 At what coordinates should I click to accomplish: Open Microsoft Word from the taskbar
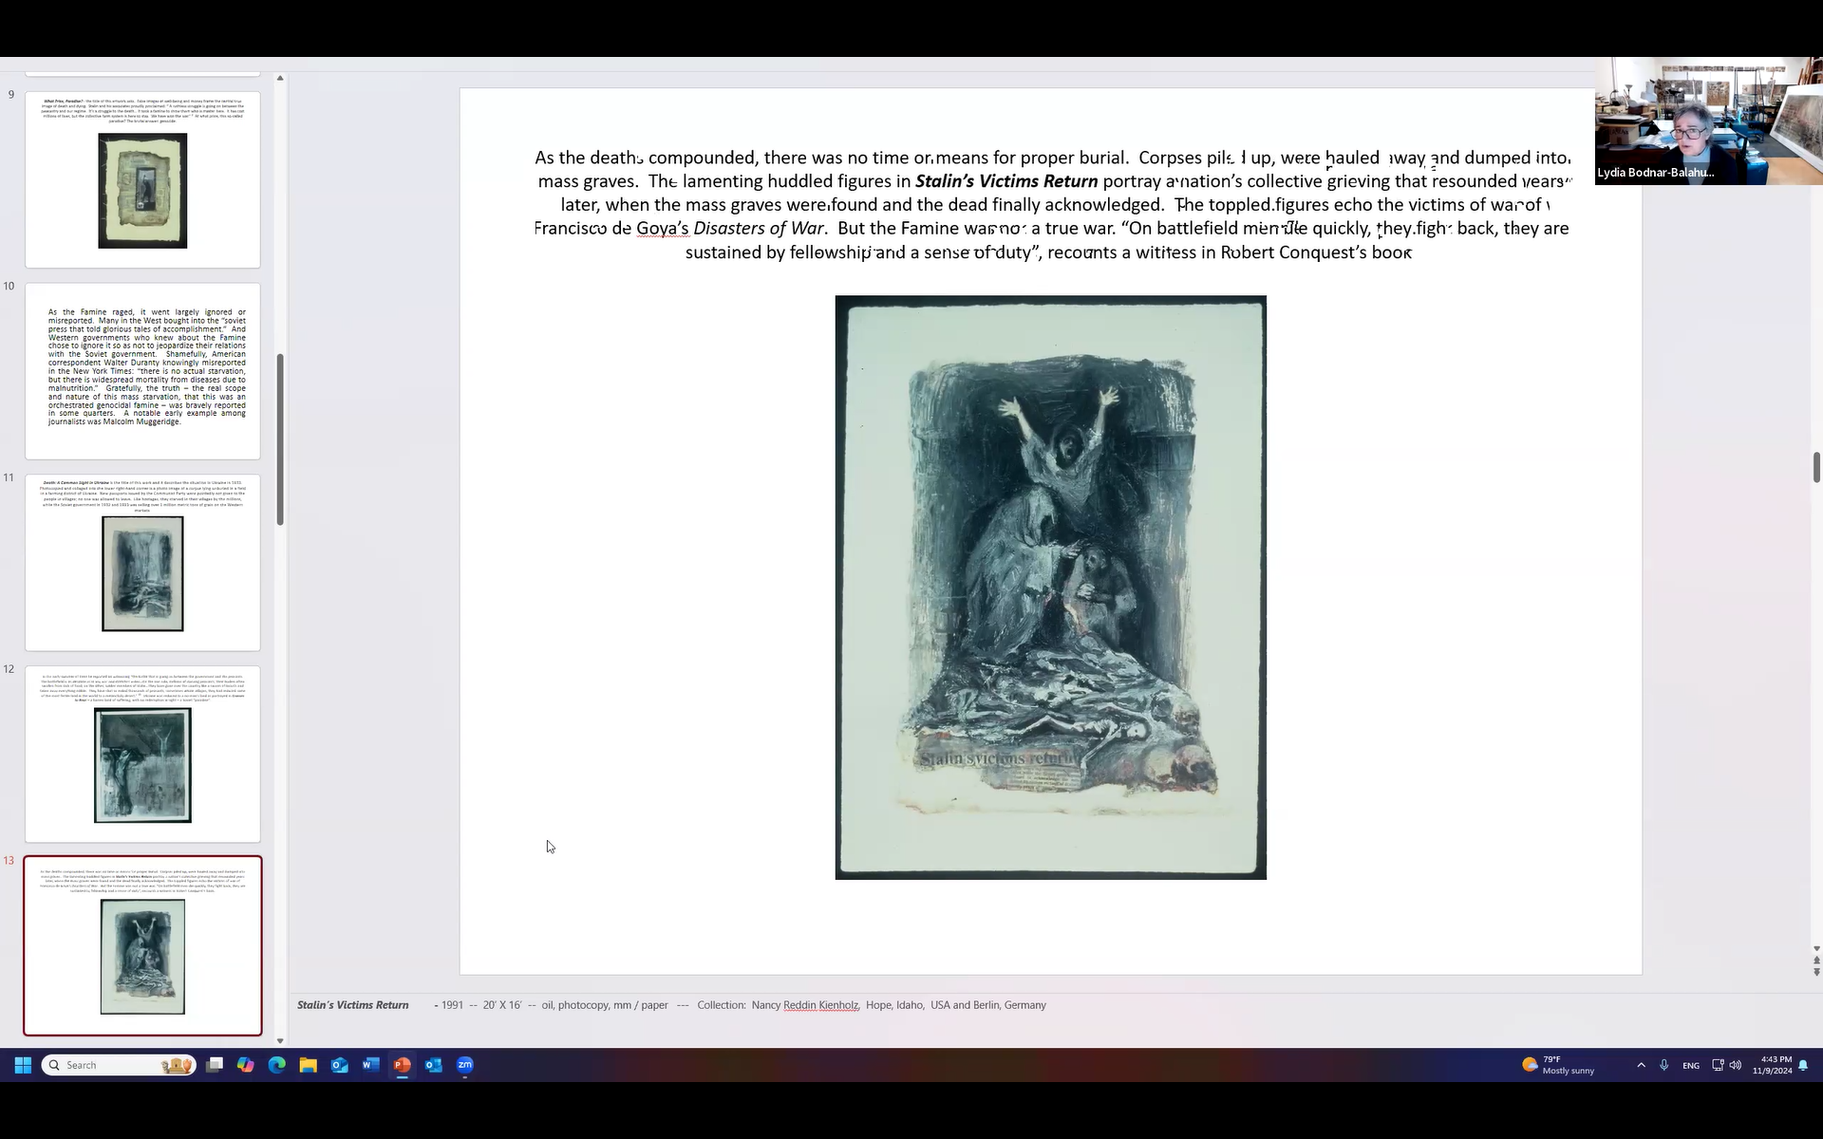click(x=370, y=1065)
